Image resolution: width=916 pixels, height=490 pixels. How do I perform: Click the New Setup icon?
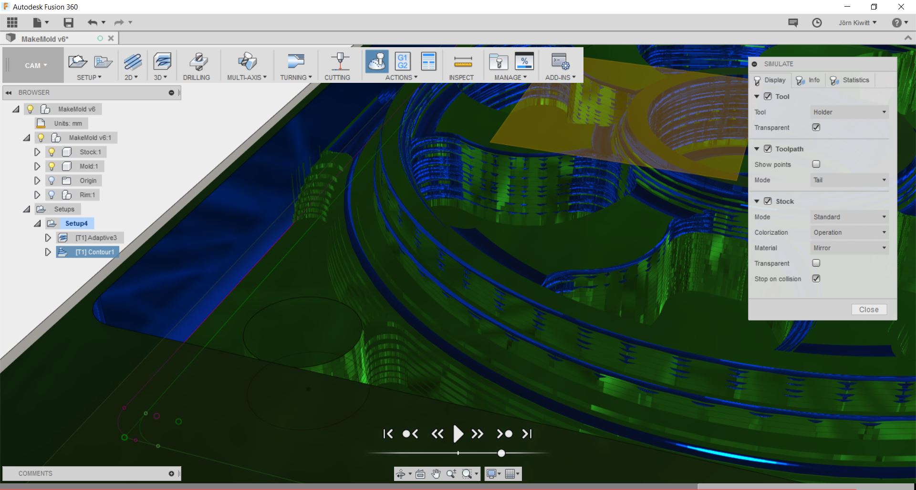(78, 61)
